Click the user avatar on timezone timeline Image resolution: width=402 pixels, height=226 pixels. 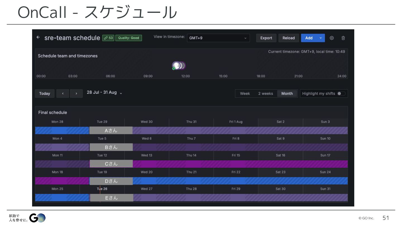(176, 66)
